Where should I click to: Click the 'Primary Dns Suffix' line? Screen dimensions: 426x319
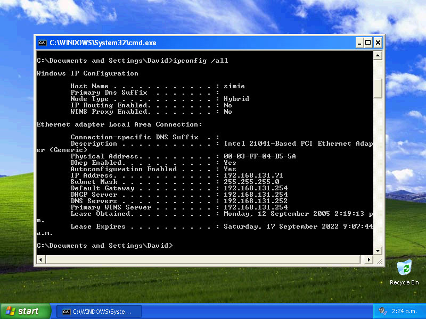click(x=145, y=93)
